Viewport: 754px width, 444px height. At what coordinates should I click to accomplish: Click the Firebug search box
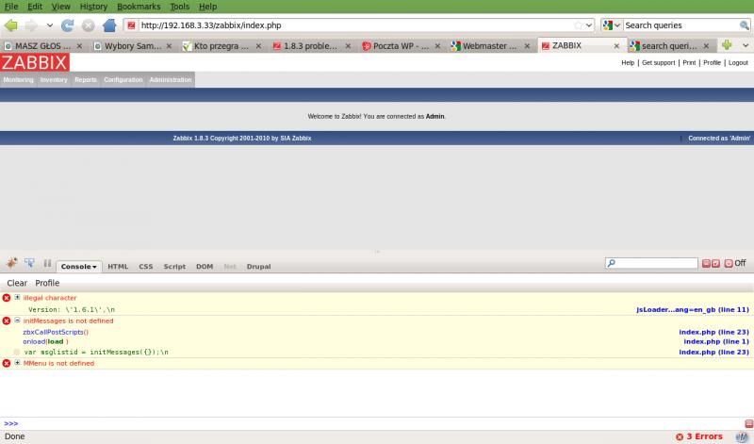(651, 263)
